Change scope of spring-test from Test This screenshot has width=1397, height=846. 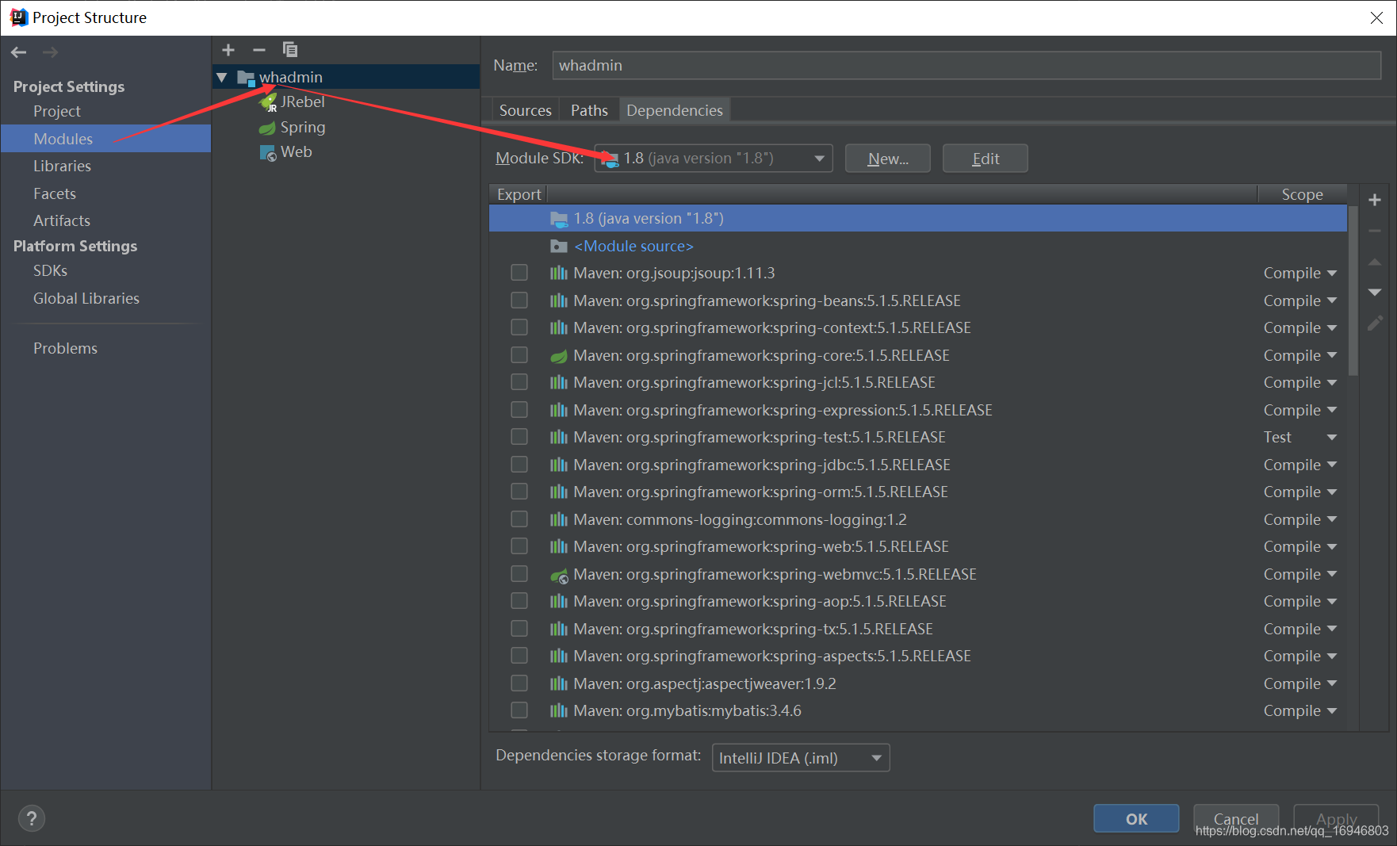(1300, 436)
